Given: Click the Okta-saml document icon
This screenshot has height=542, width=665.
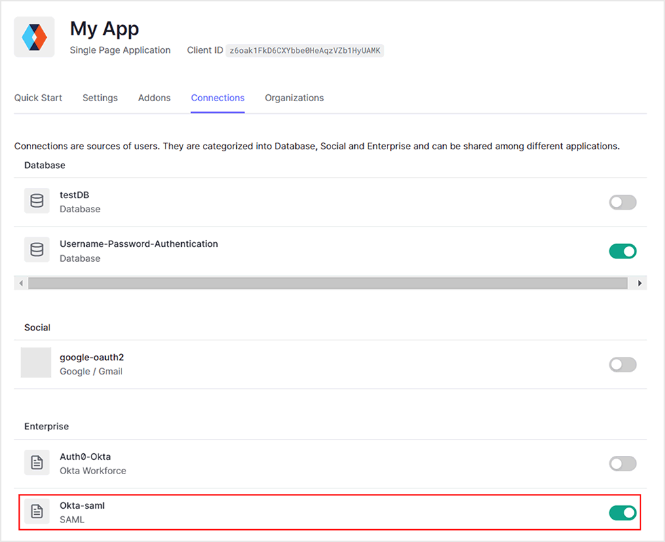Looking at the screenshot, I should (x=37, y=511).
